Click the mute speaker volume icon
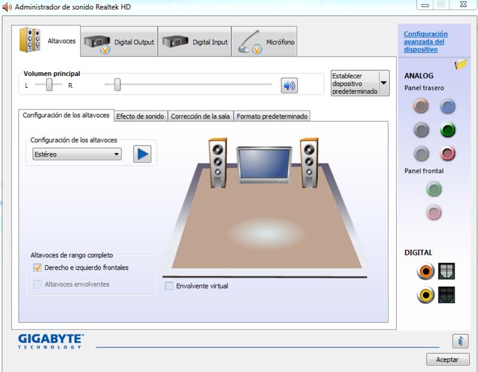This screenshot has height=372, width=478. [x=289, y=86]
